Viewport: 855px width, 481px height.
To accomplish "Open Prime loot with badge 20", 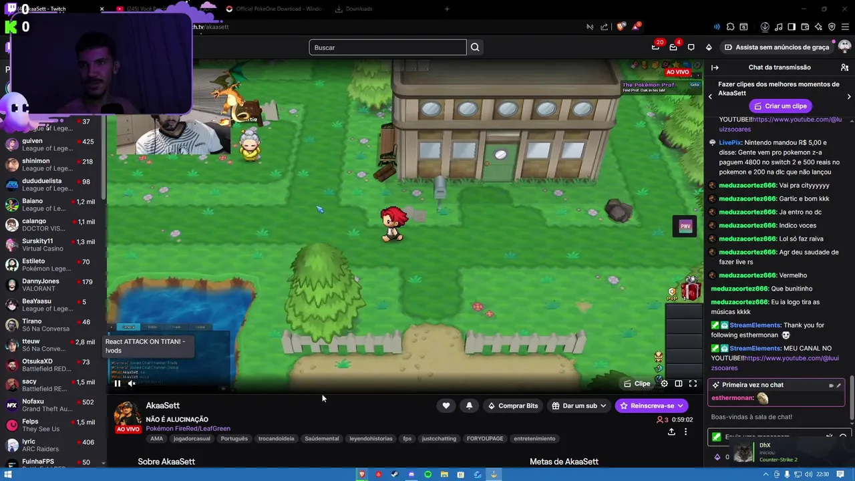I will click(x=656, y=47).
